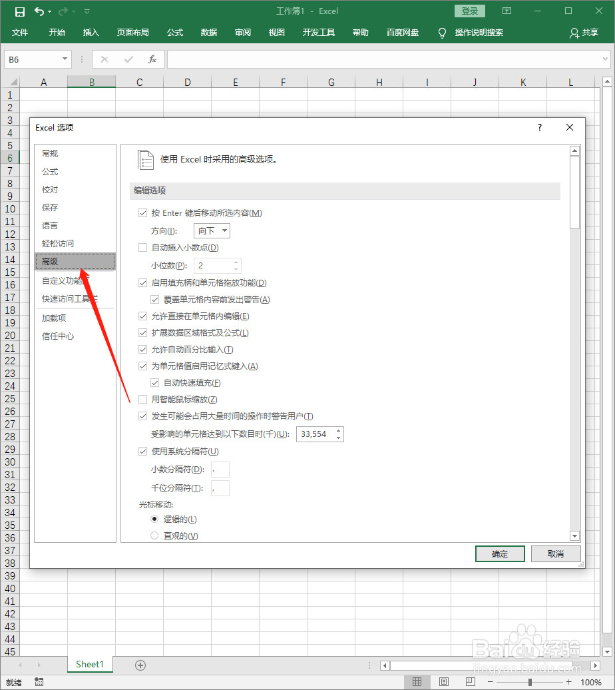The height and width of the screenshot is (690, 615).
Task: Click the 小数分隔符 input field
Action: (220, 470)
